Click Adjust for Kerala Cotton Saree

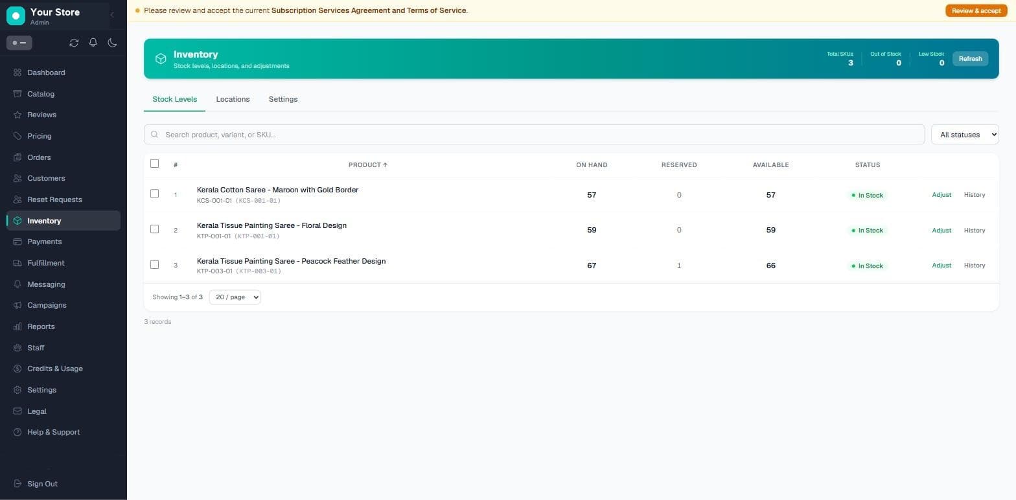coord(941,195)
